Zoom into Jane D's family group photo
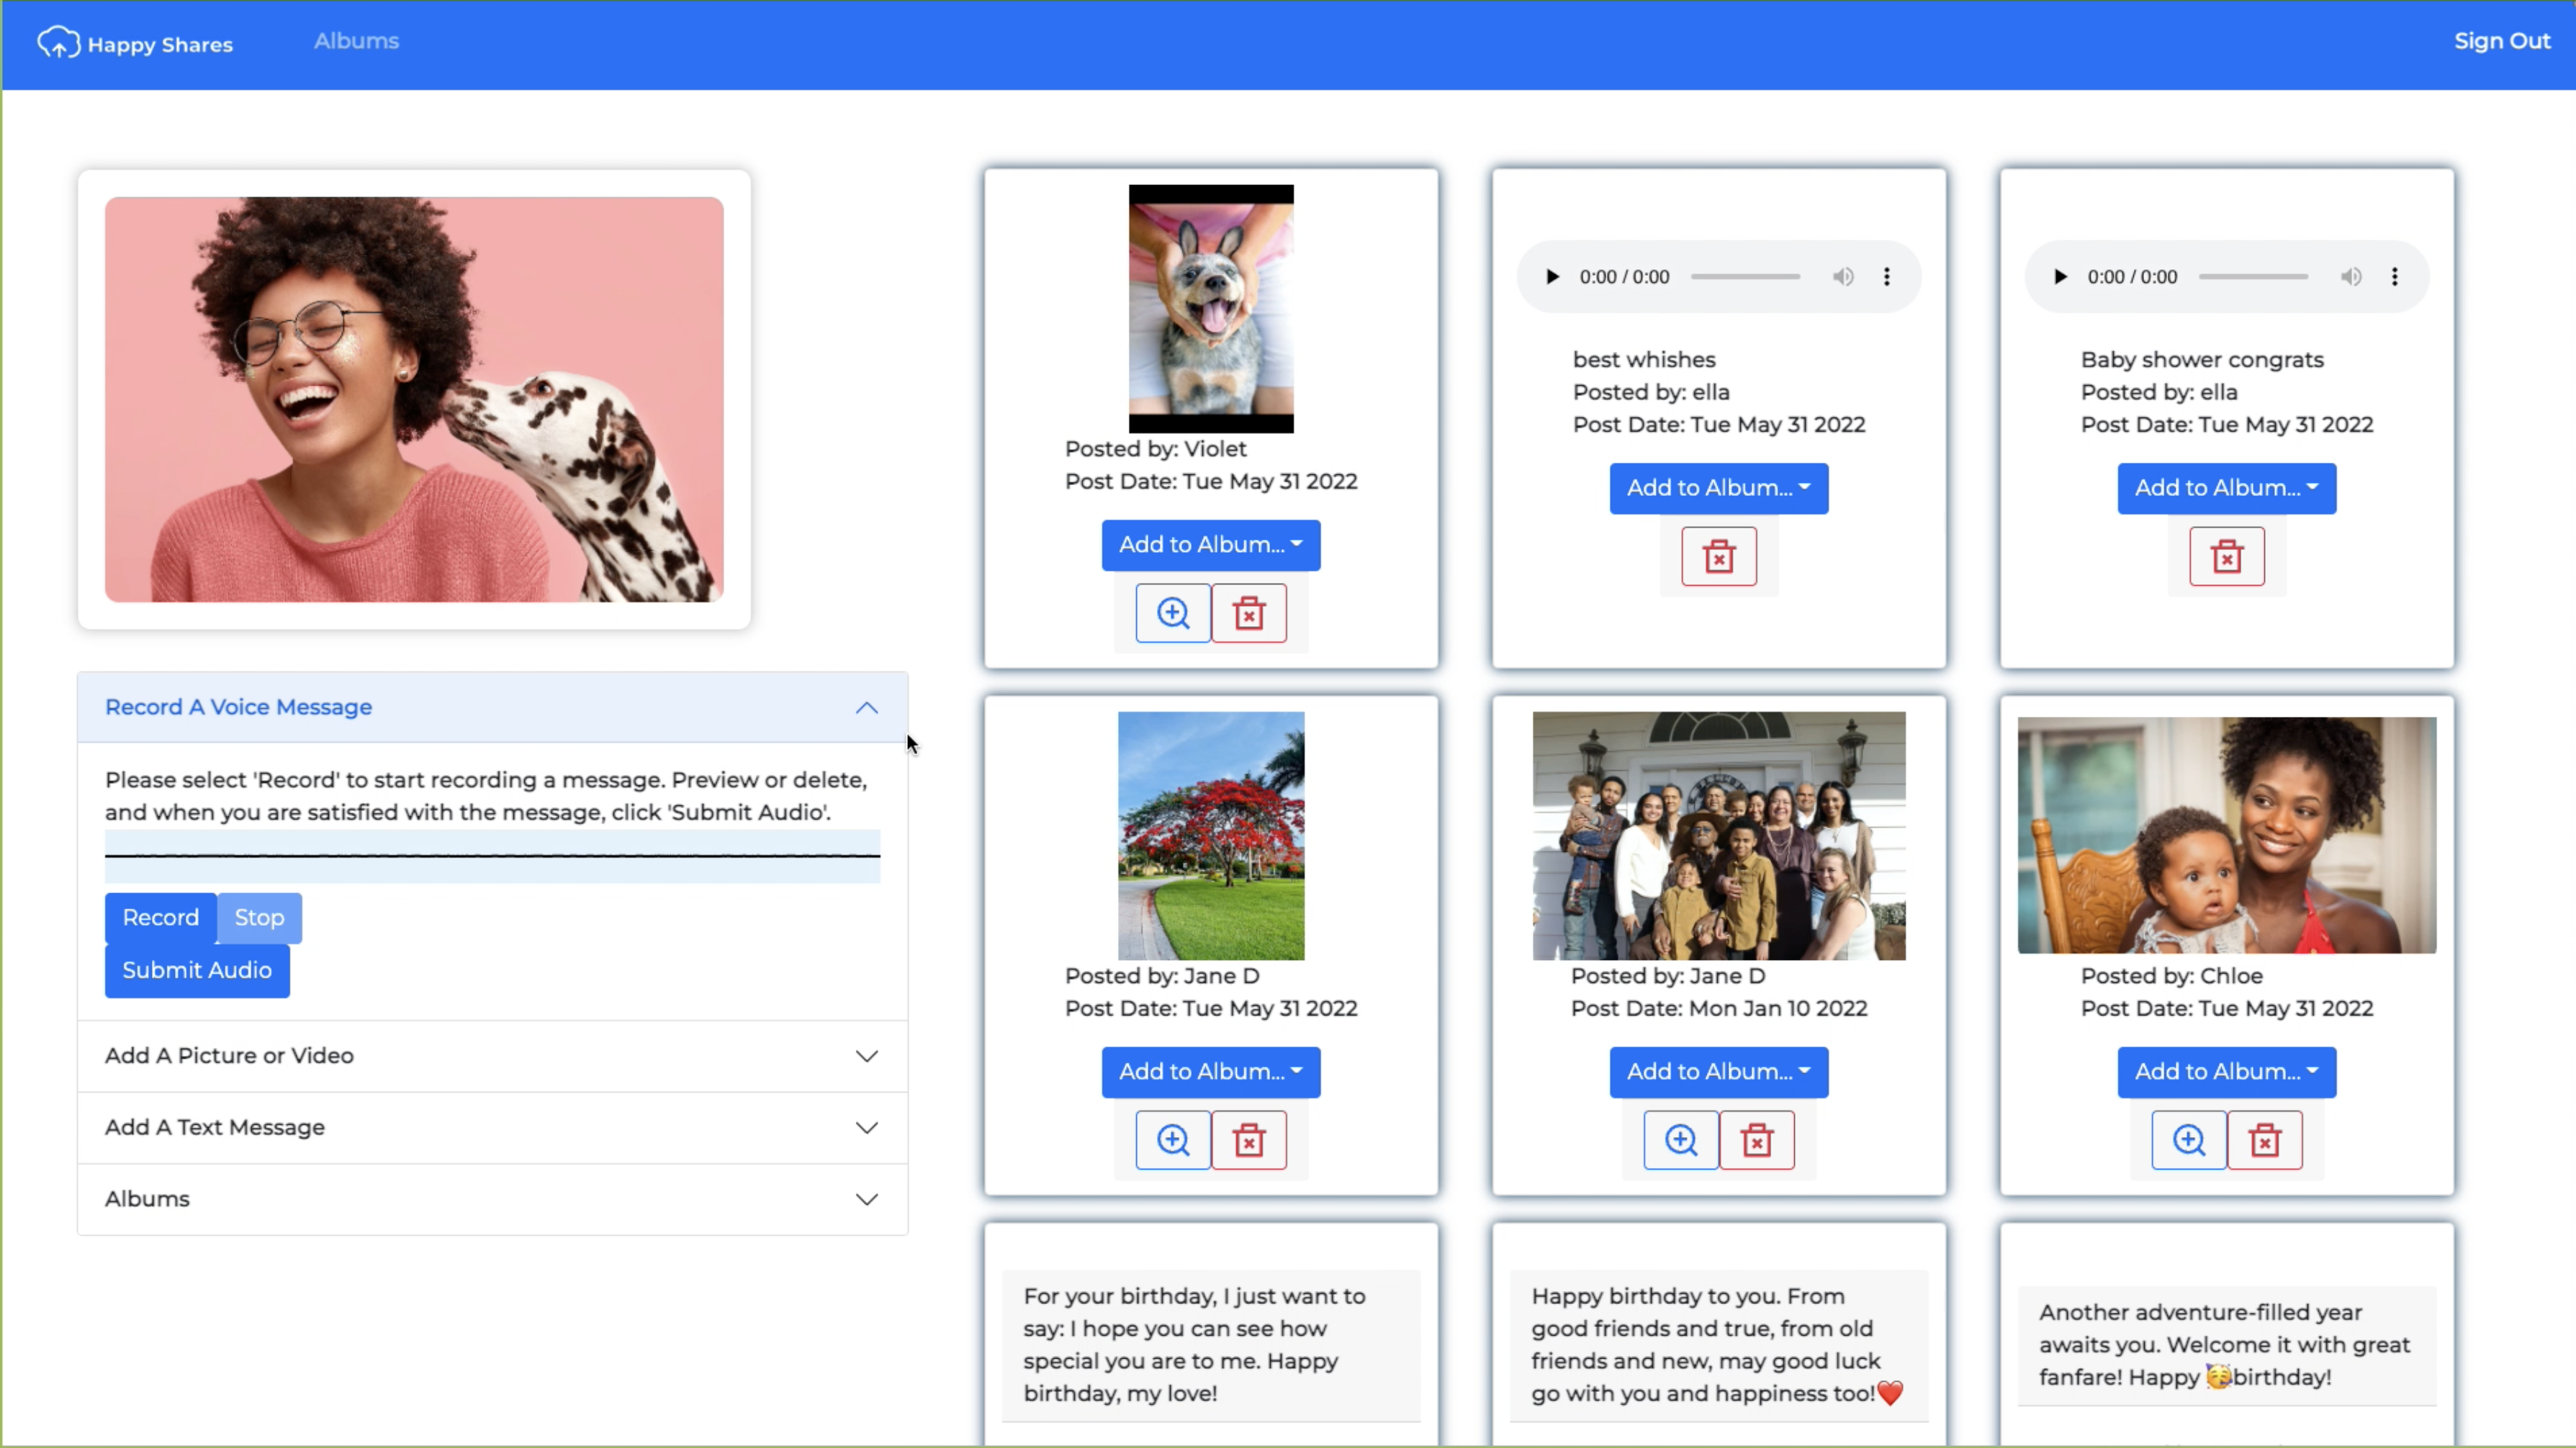2576x1448 pixels. (x=1681, y=1140)
